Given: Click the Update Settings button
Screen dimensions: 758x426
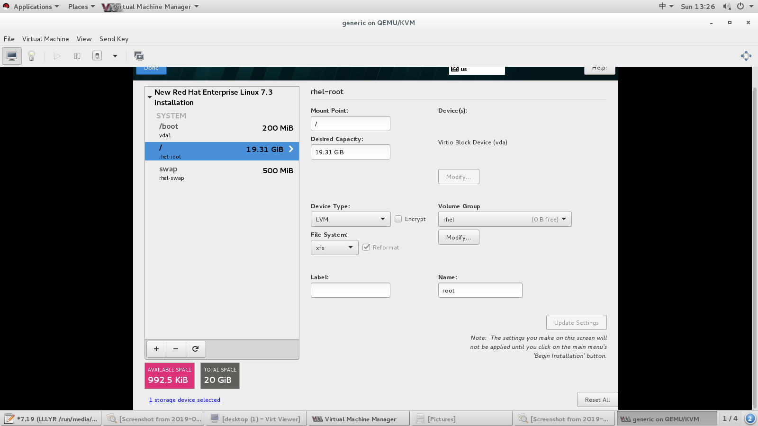Looking at the screenshot, I should point(577,322).
